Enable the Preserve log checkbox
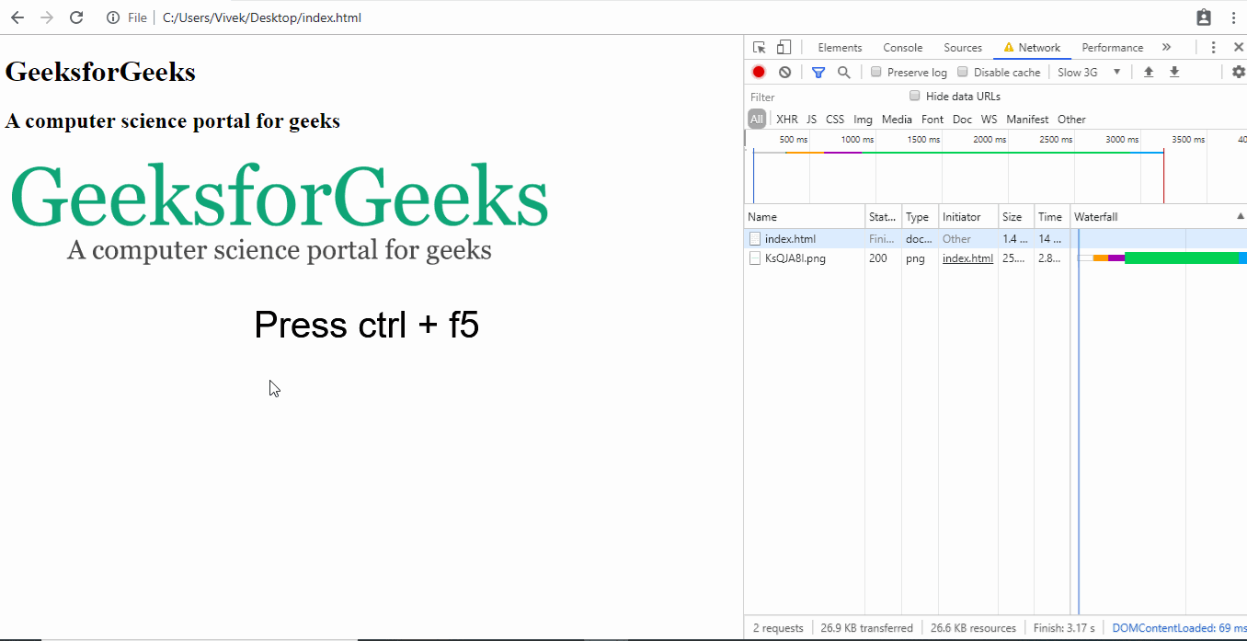The width and height of the screenshot is (1247, 641). [x=876, y=72]
